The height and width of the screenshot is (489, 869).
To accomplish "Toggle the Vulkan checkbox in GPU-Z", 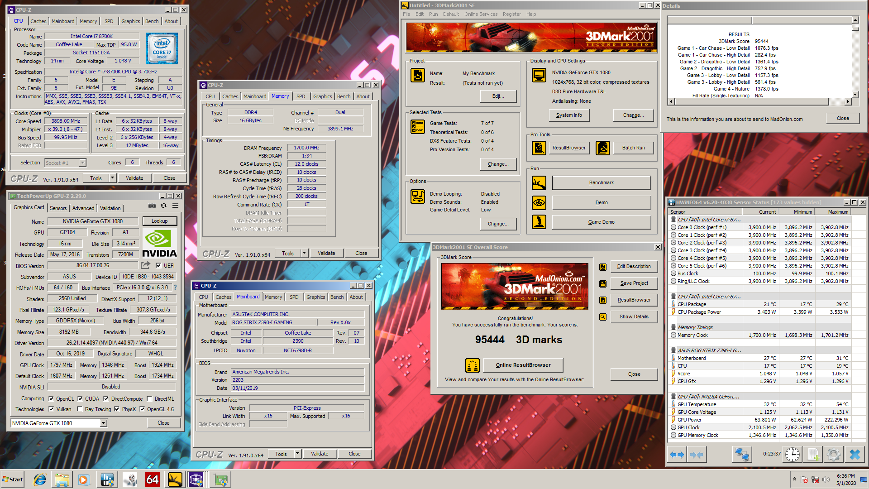I will tap(51, 409).
